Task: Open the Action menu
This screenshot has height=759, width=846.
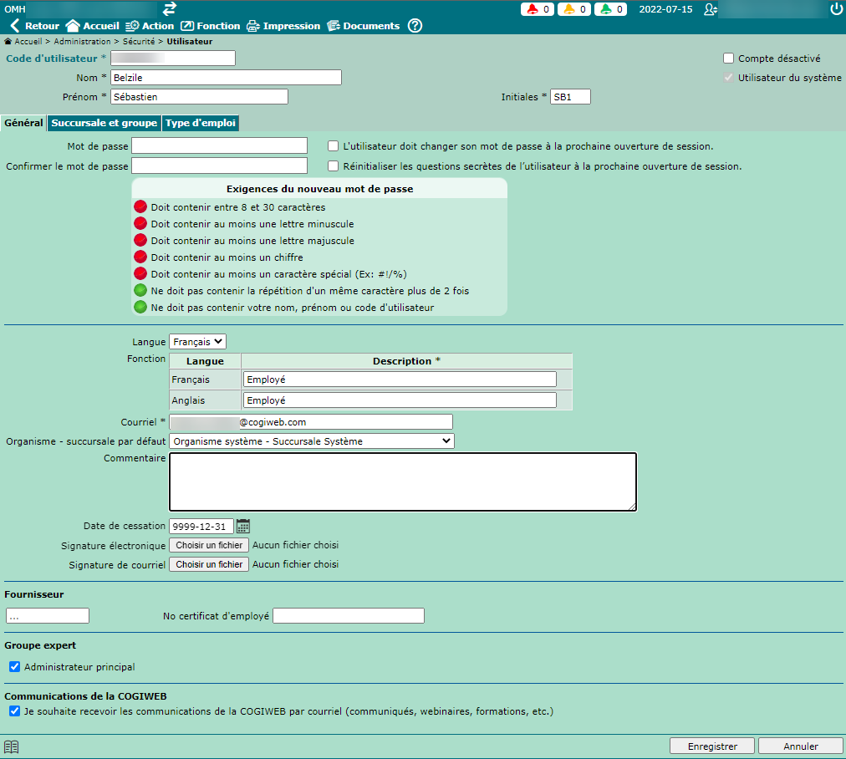Action: coord(150,26)
